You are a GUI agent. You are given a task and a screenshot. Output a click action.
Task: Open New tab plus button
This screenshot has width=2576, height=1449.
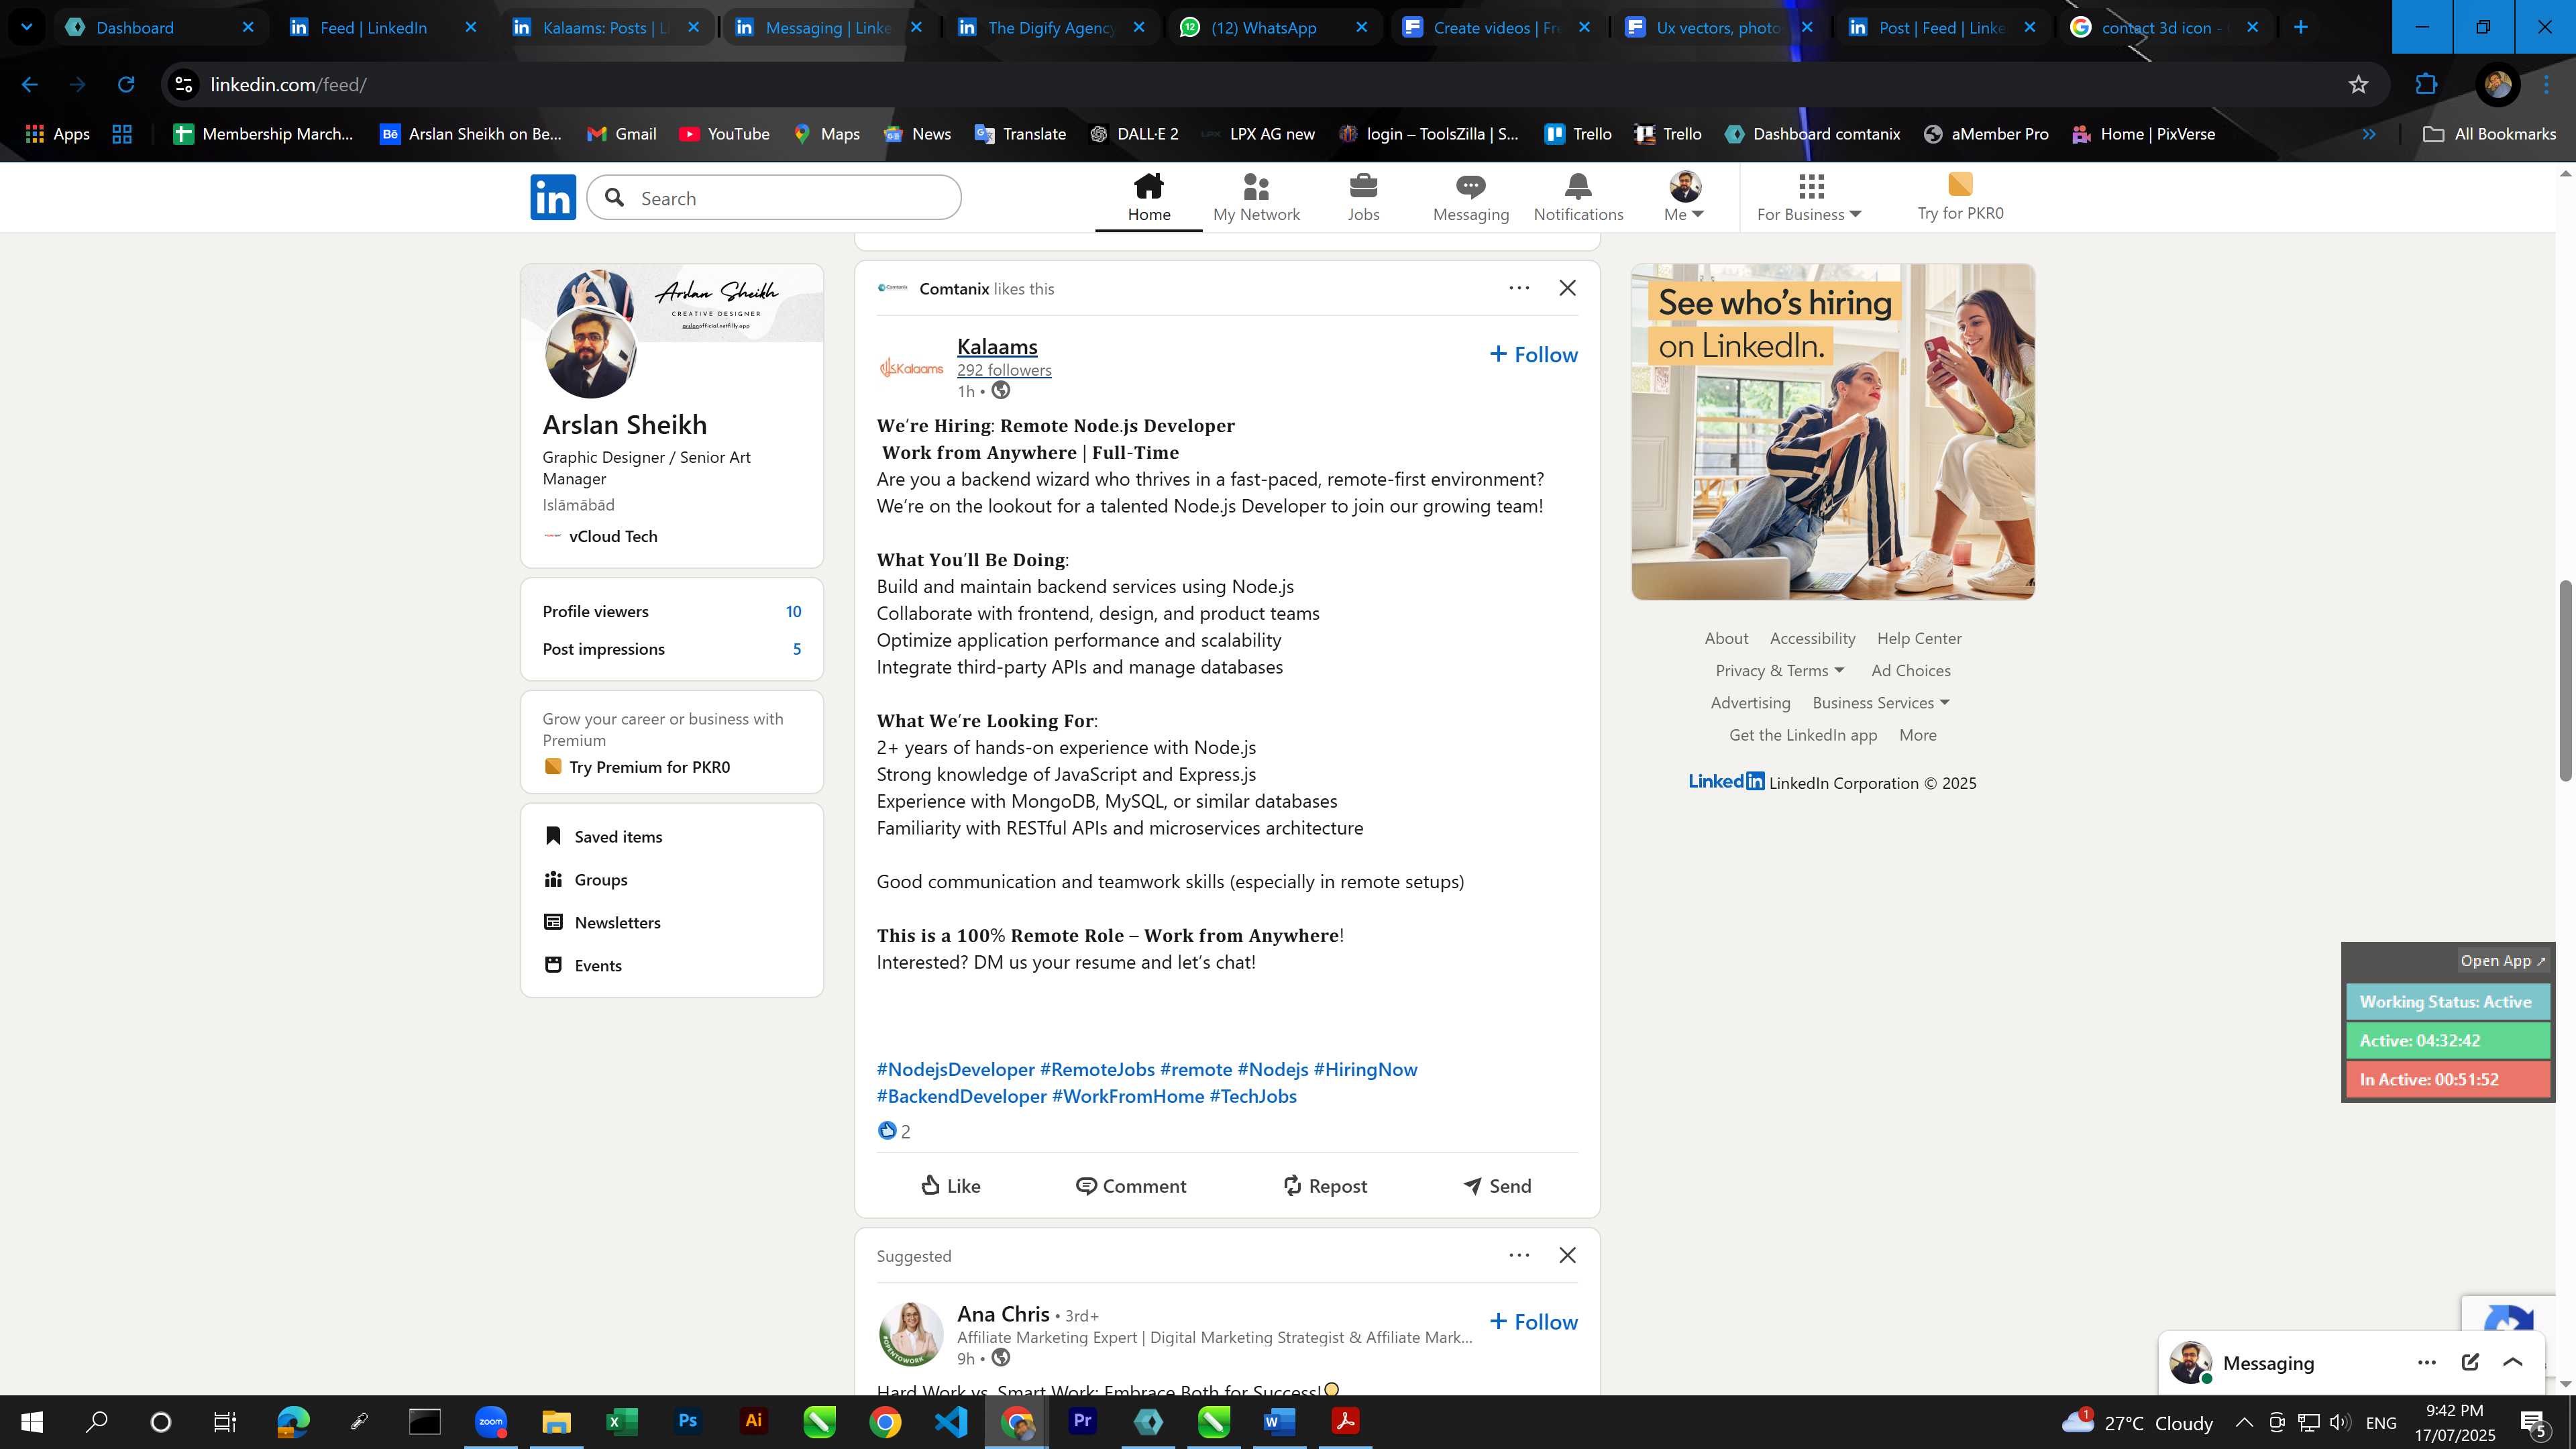[2300, 28]
